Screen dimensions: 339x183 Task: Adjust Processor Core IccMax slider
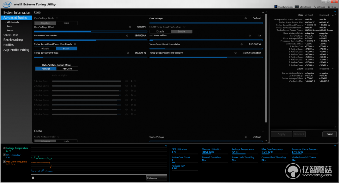coord(91,40)
